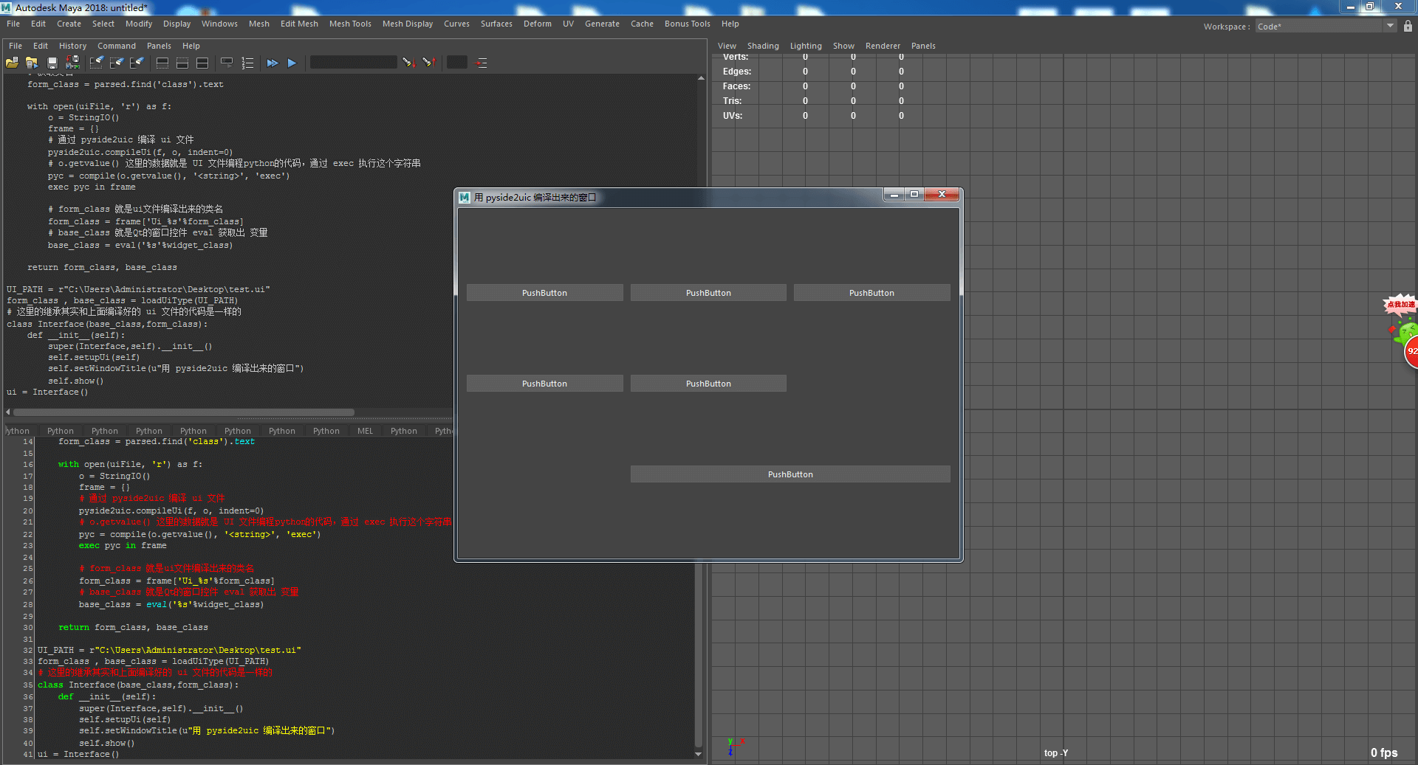This screenshot has width=1418, height=765.
Task: Click the Go to Line icon
Action: coord(482,63)
